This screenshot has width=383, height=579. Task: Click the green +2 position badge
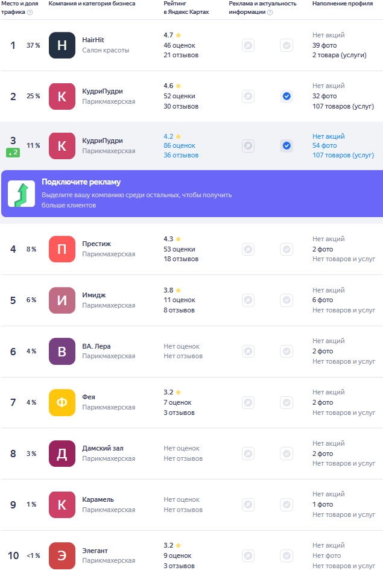pyautogui.click(x=13, y=153)
